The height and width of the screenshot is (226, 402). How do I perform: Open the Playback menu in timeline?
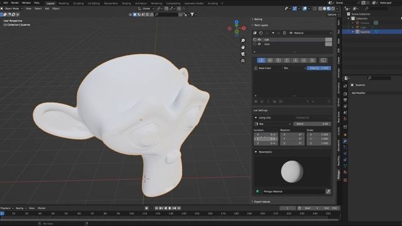[7, 208]
